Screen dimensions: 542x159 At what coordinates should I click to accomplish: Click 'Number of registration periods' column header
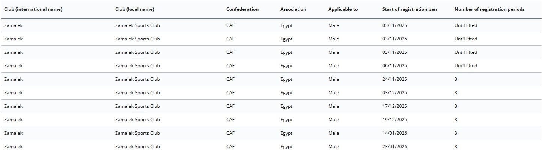(x=489, y=9)
